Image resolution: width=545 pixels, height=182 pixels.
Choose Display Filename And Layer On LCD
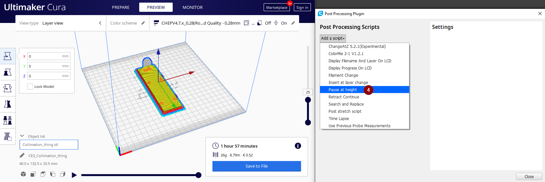coord(365,61)
